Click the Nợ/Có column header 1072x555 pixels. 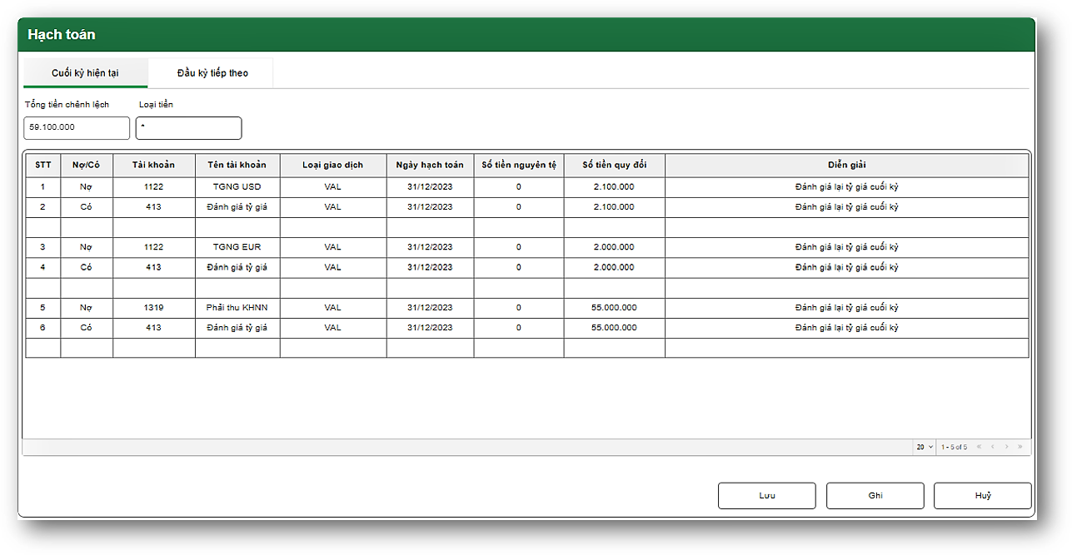[87, 165]
